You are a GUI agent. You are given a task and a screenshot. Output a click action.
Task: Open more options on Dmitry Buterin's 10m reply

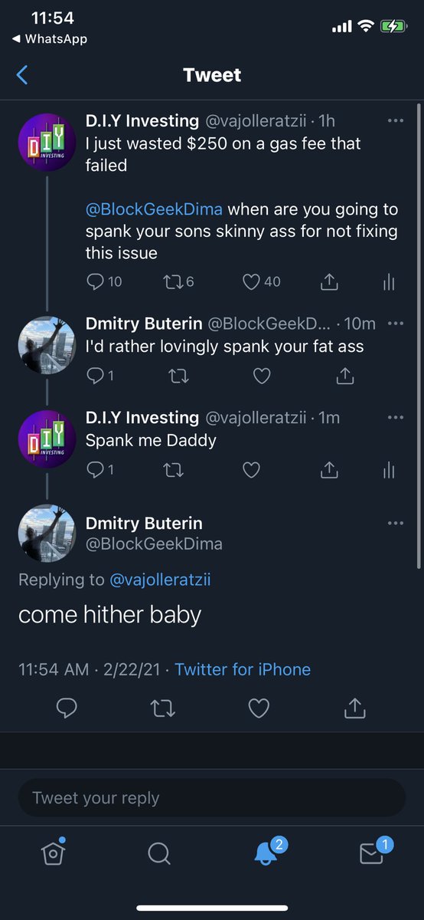(x=396, y=324)
